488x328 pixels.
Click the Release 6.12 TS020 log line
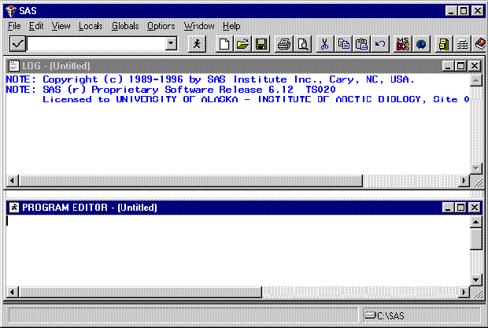[x=171, y=90]
